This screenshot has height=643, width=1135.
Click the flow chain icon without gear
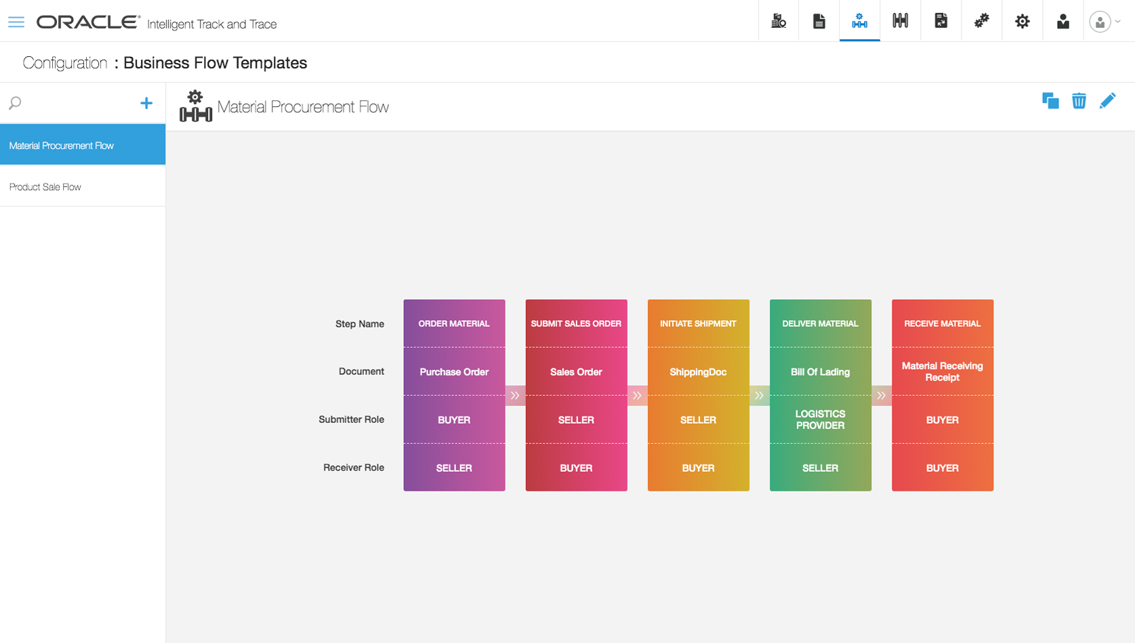900,22
